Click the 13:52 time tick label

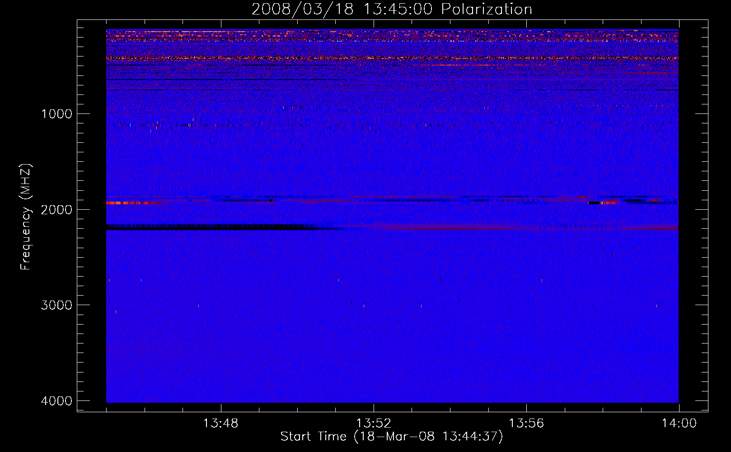click(x=374, y=424)
